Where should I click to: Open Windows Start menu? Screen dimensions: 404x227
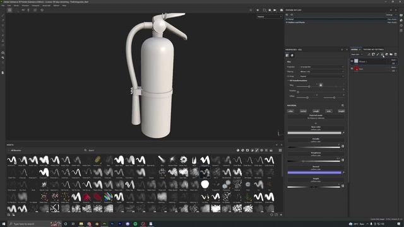point(4,224)
